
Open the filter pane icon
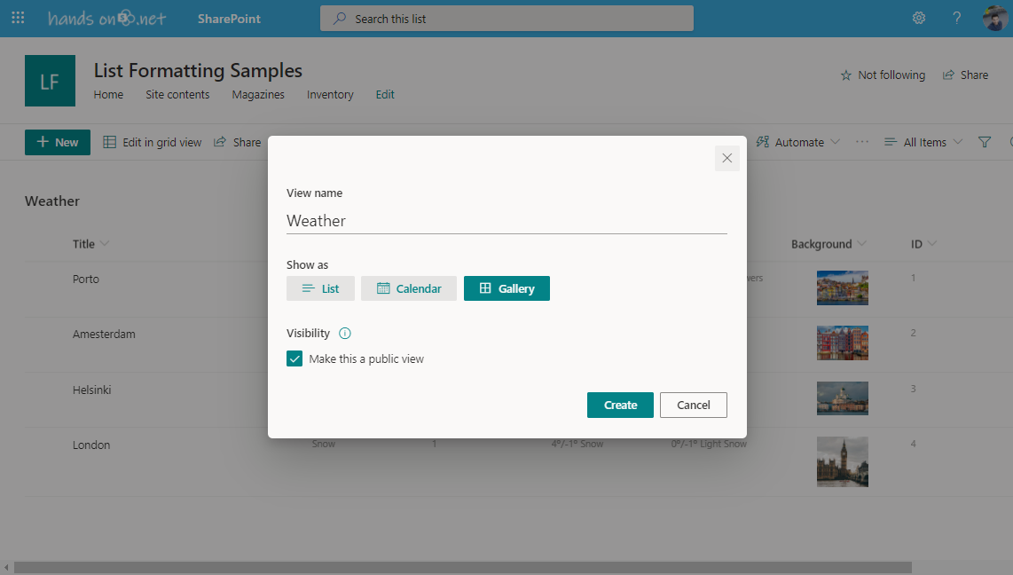tap(985, 141)
